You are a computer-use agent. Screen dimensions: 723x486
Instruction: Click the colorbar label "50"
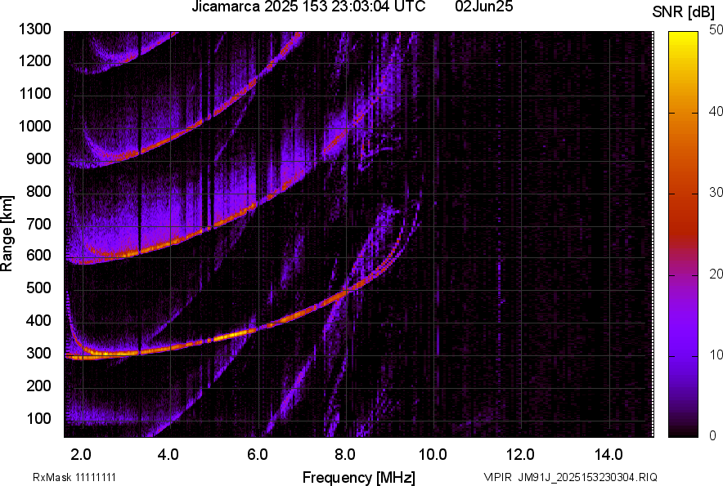(716, 30)
